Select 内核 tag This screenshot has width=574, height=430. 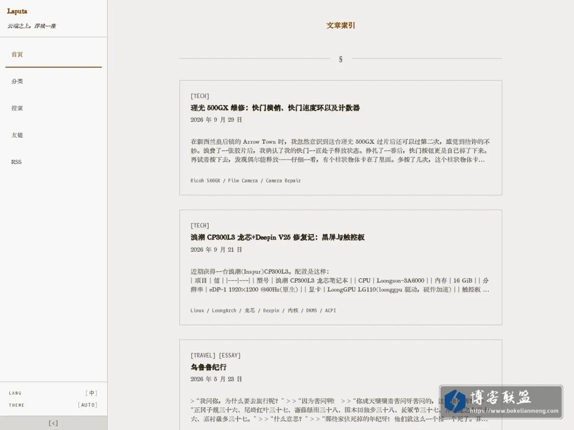coord(293,311)
